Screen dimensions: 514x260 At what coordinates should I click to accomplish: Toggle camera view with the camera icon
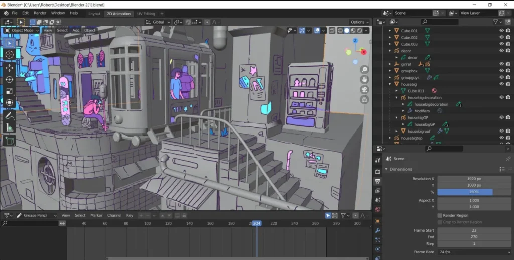coord(364,90)
